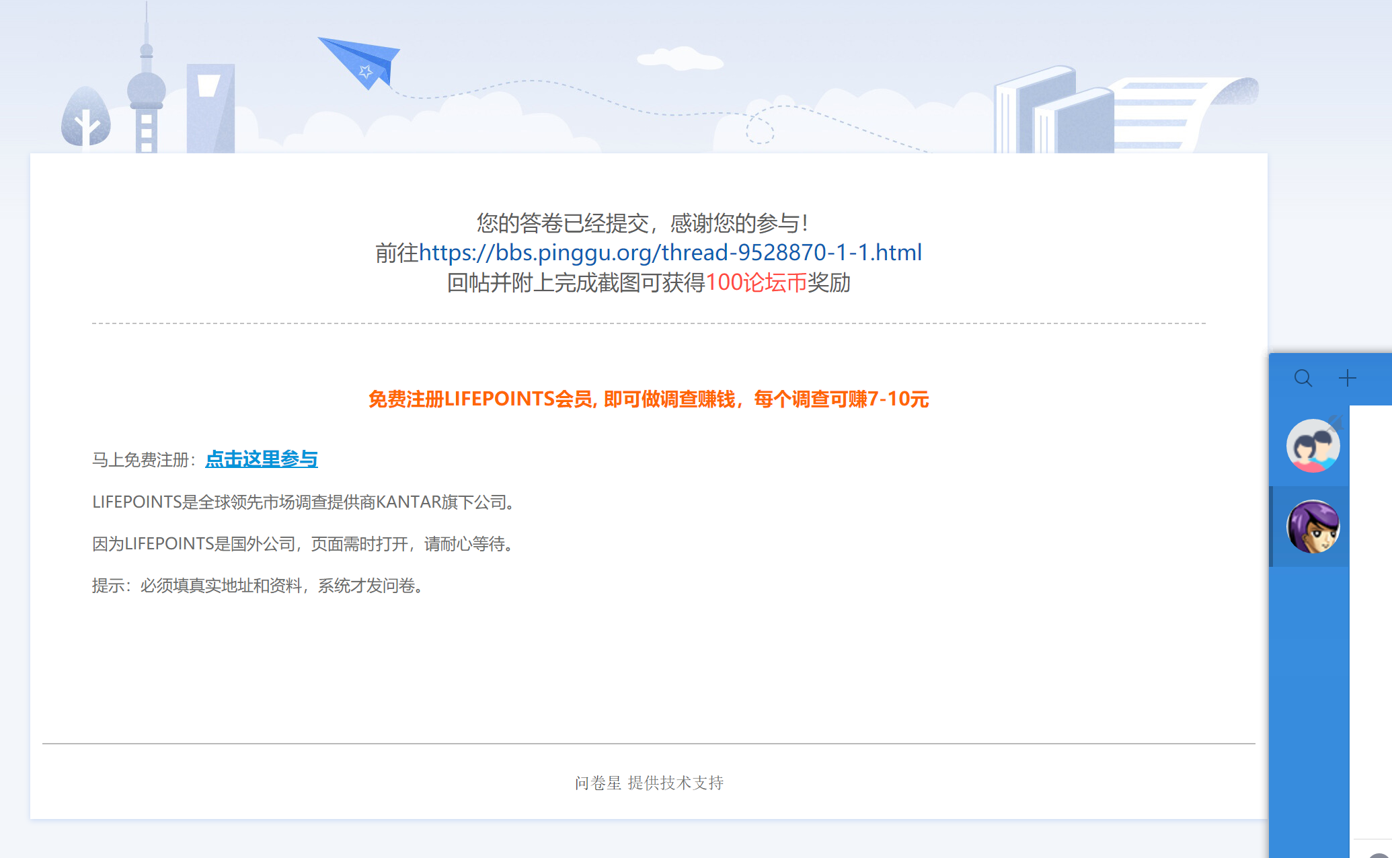Open the group chat avatar with two people
Screen dimensions: 1392x858
point(1312,446)
